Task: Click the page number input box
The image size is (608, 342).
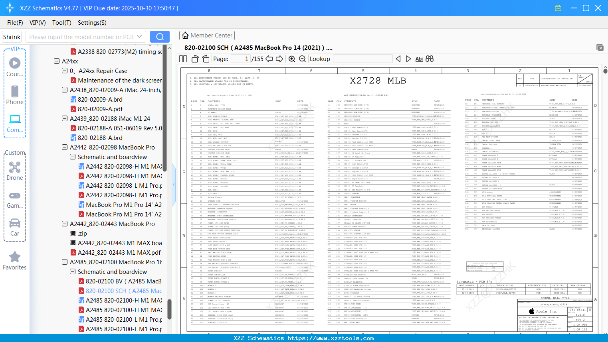Action: pos(240,59)
